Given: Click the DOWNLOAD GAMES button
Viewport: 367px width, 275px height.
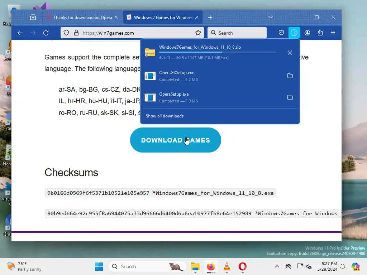Looking at the screenshot, I should (x=176, y=140).
